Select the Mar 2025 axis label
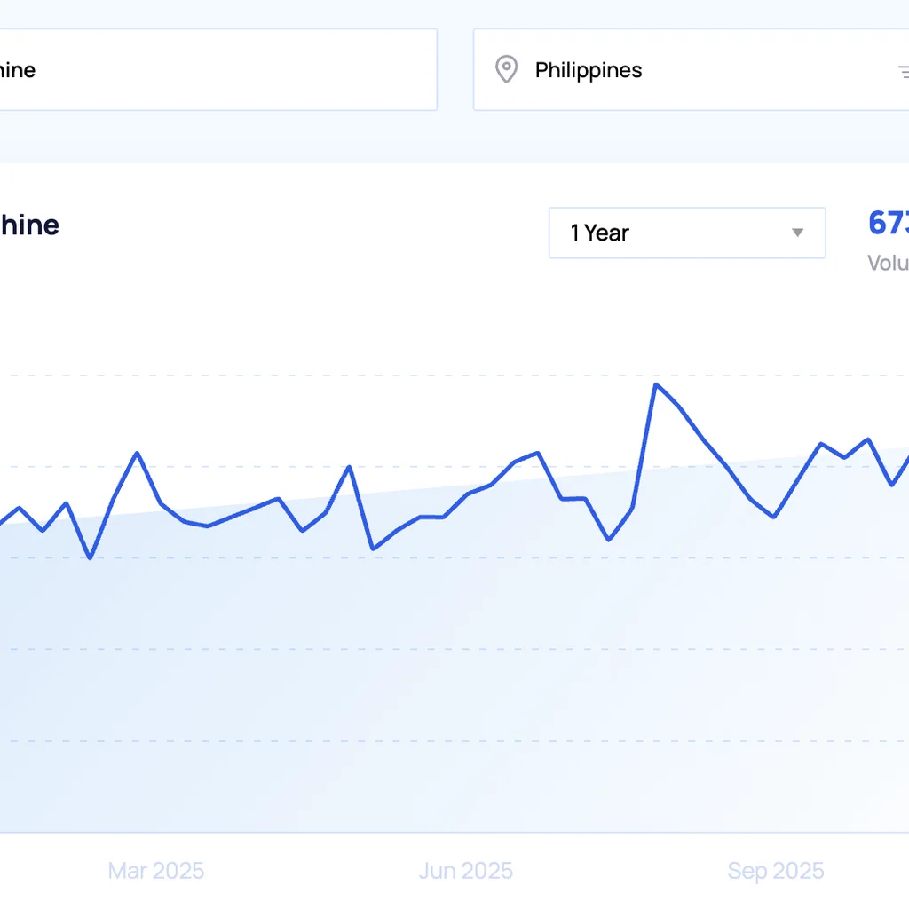This screenshot has width=909, height=909. 155,871
